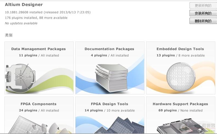Select the Data Management Packages title

38,49
